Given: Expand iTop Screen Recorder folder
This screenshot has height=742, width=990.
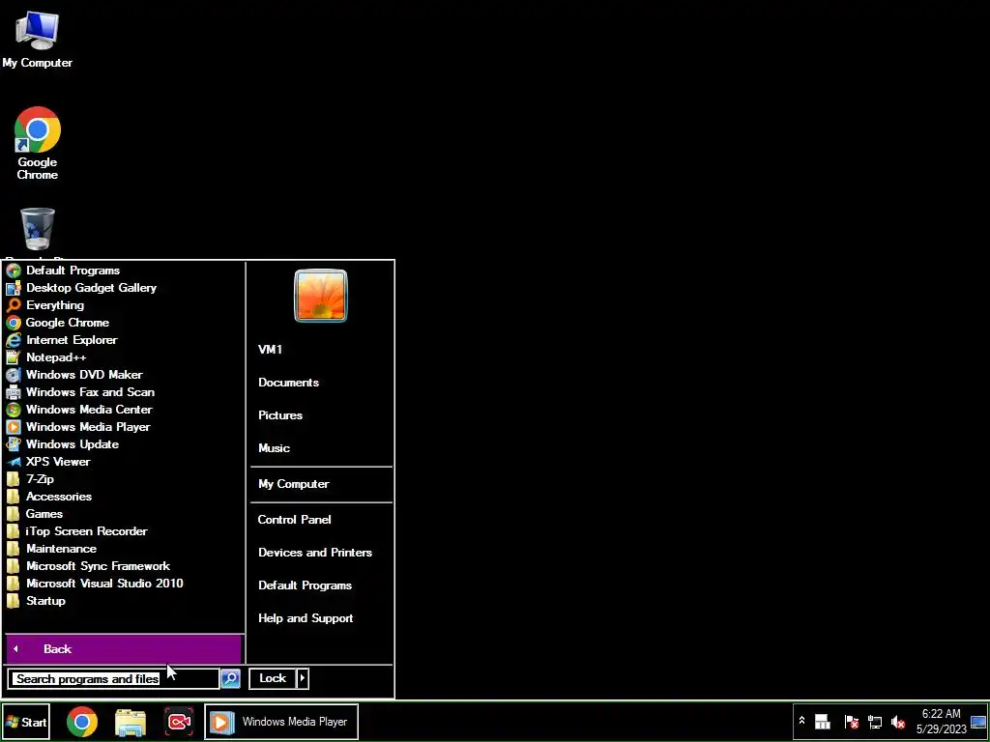Looking at the screenshot, I should 125,531.
